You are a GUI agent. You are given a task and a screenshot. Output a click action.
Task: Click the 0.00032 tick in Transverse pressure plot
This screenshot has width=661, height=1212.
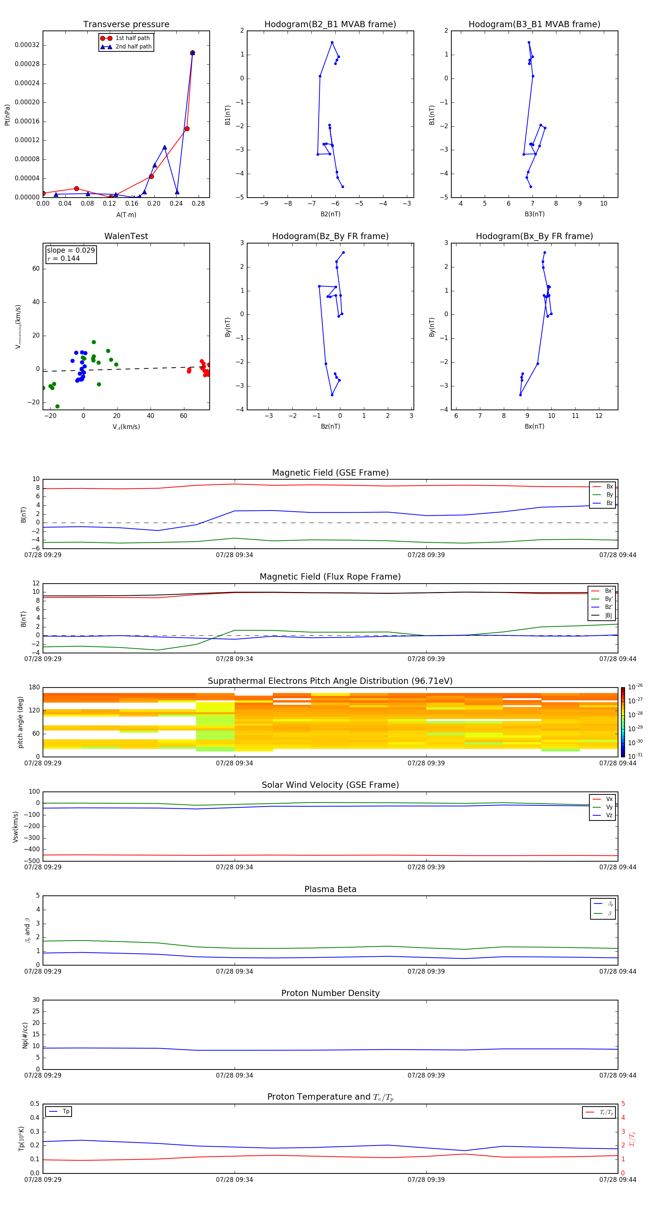click(27, 45)
